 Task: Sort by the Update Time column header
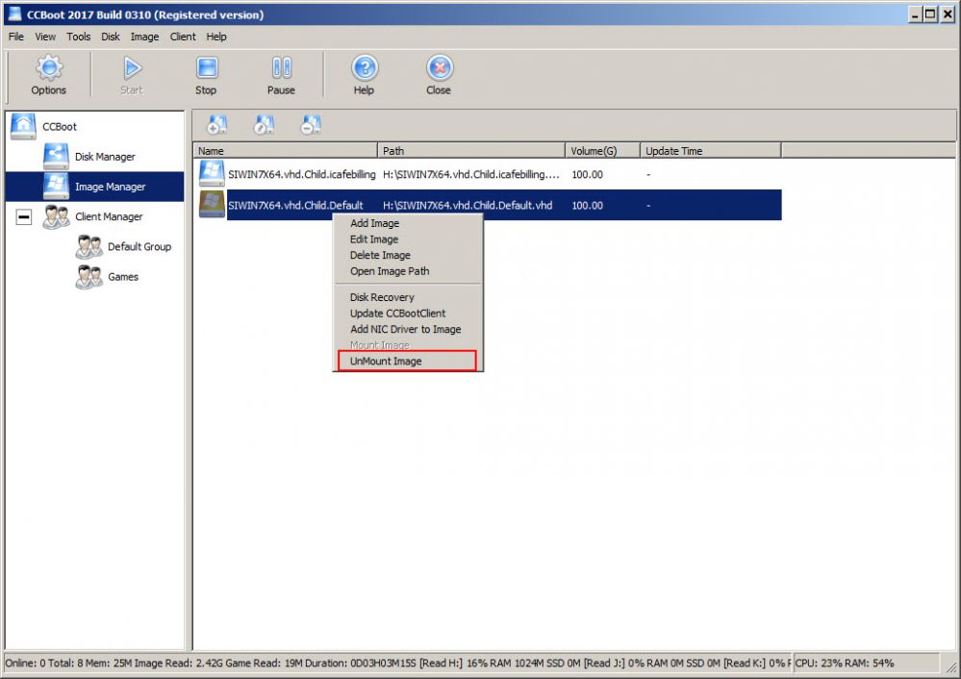point(711,151)
